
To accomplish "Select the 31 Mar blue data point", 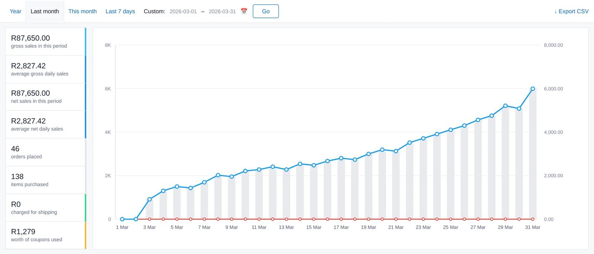I will 533,89.
